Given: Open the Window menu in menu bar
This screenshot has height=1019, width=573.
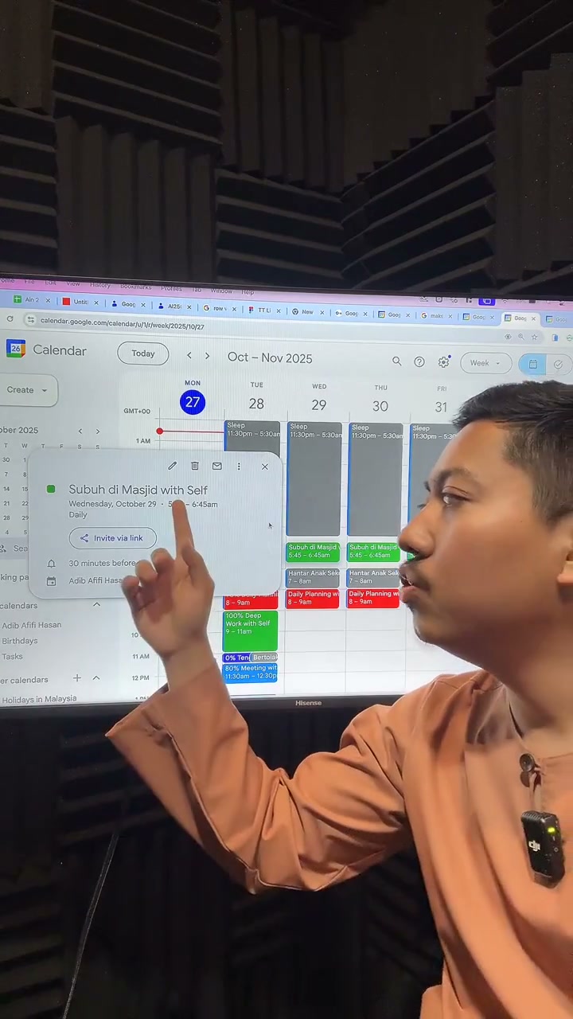Looking at the screenshot, I should click(x=221, y=291).
